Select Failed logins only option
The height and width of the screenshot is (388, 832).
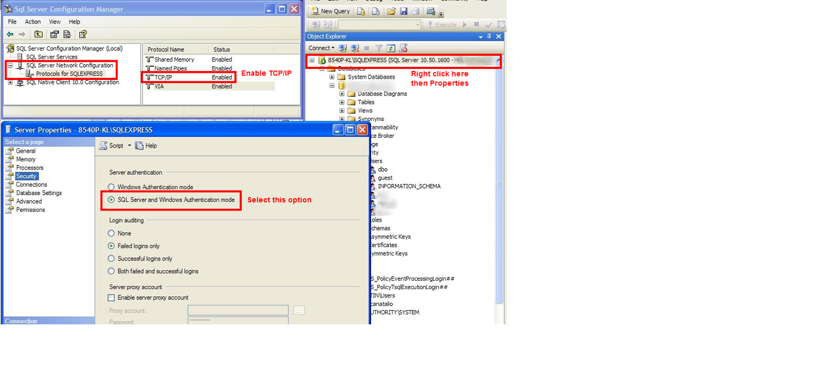tap(111, 246)
